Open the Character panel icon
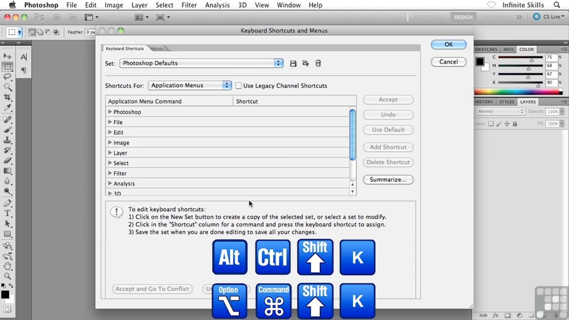Viewport: 569px width, 320px height. click(x=24, y=56)
